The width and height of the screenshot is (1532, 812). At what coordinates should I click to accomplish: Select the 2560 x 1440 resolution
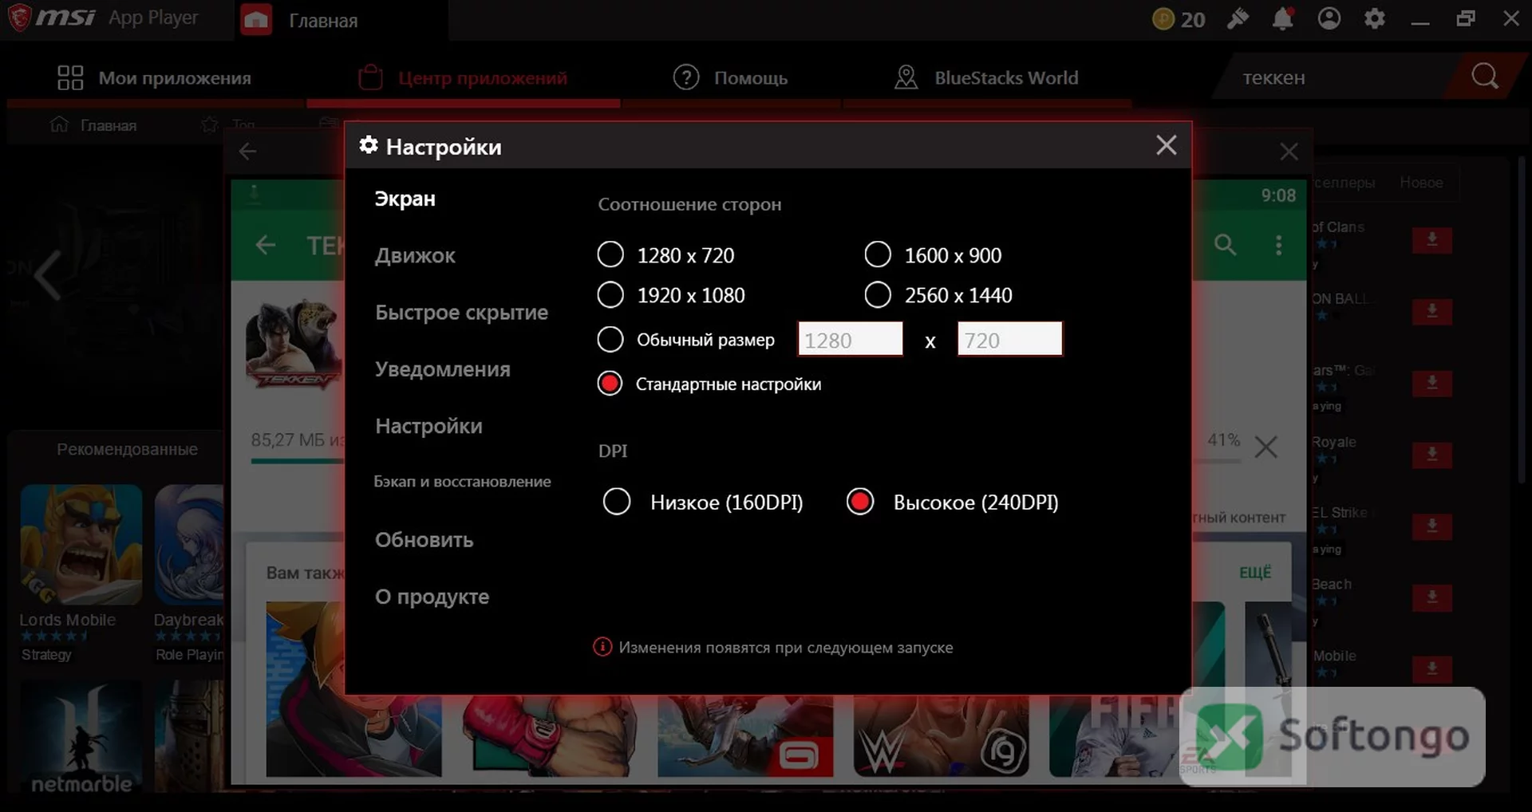(x=878, y=294)
